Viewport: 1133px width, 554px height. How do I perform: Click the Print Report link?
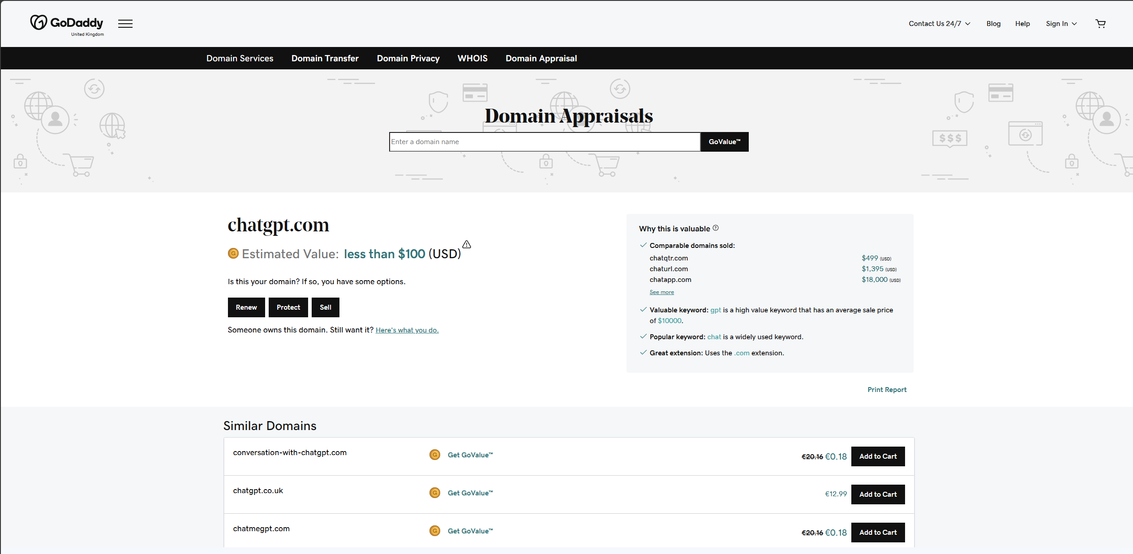[887, 390]
